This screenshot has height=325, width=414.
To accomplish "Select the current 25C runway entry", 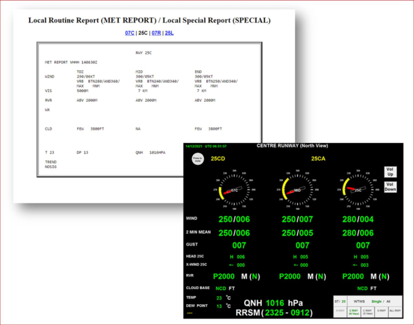I will 143,33.
